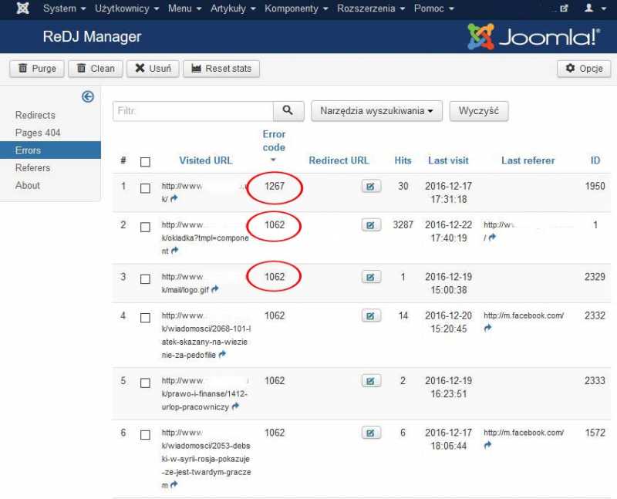Image resolution: width=617 pixels, height=499 pixels.
Task: Edit redirect URL icon for row 1
Action: [371, 187]
